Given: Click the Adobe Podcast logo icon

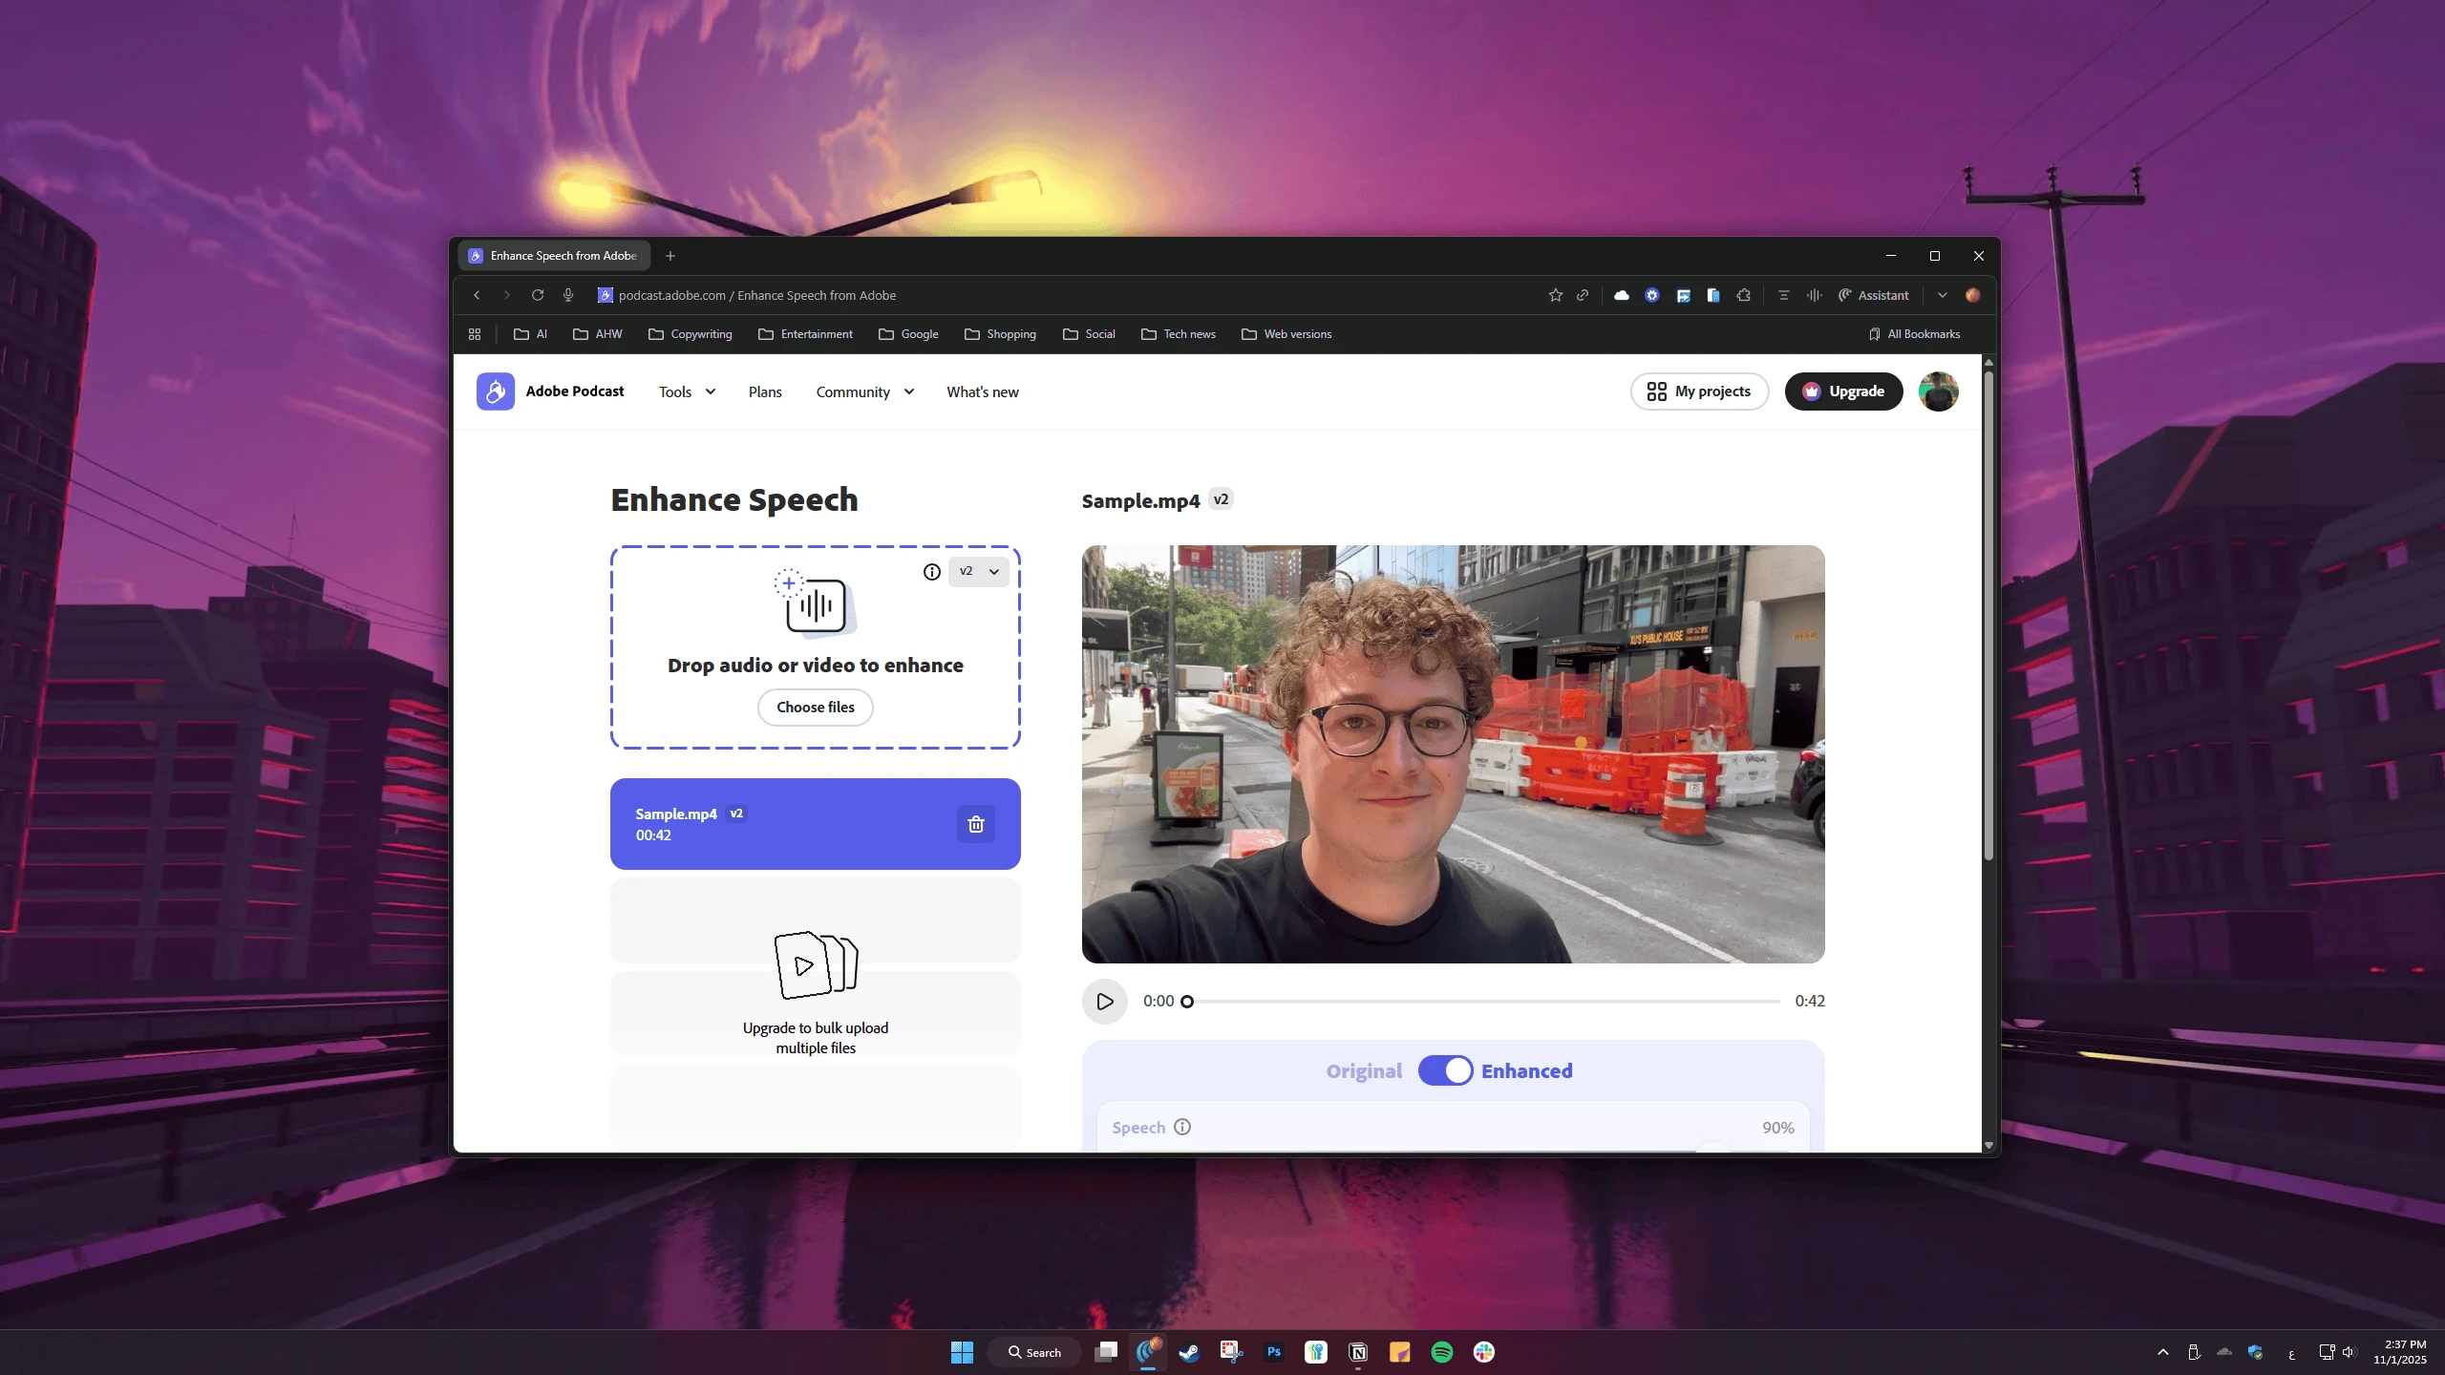Looking at the screenshot, I should [495, 391].
